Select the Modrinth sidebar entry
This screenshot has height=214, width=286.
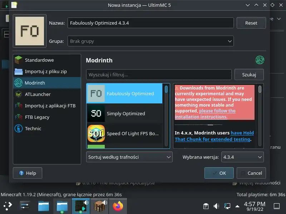tap(47, 83)
